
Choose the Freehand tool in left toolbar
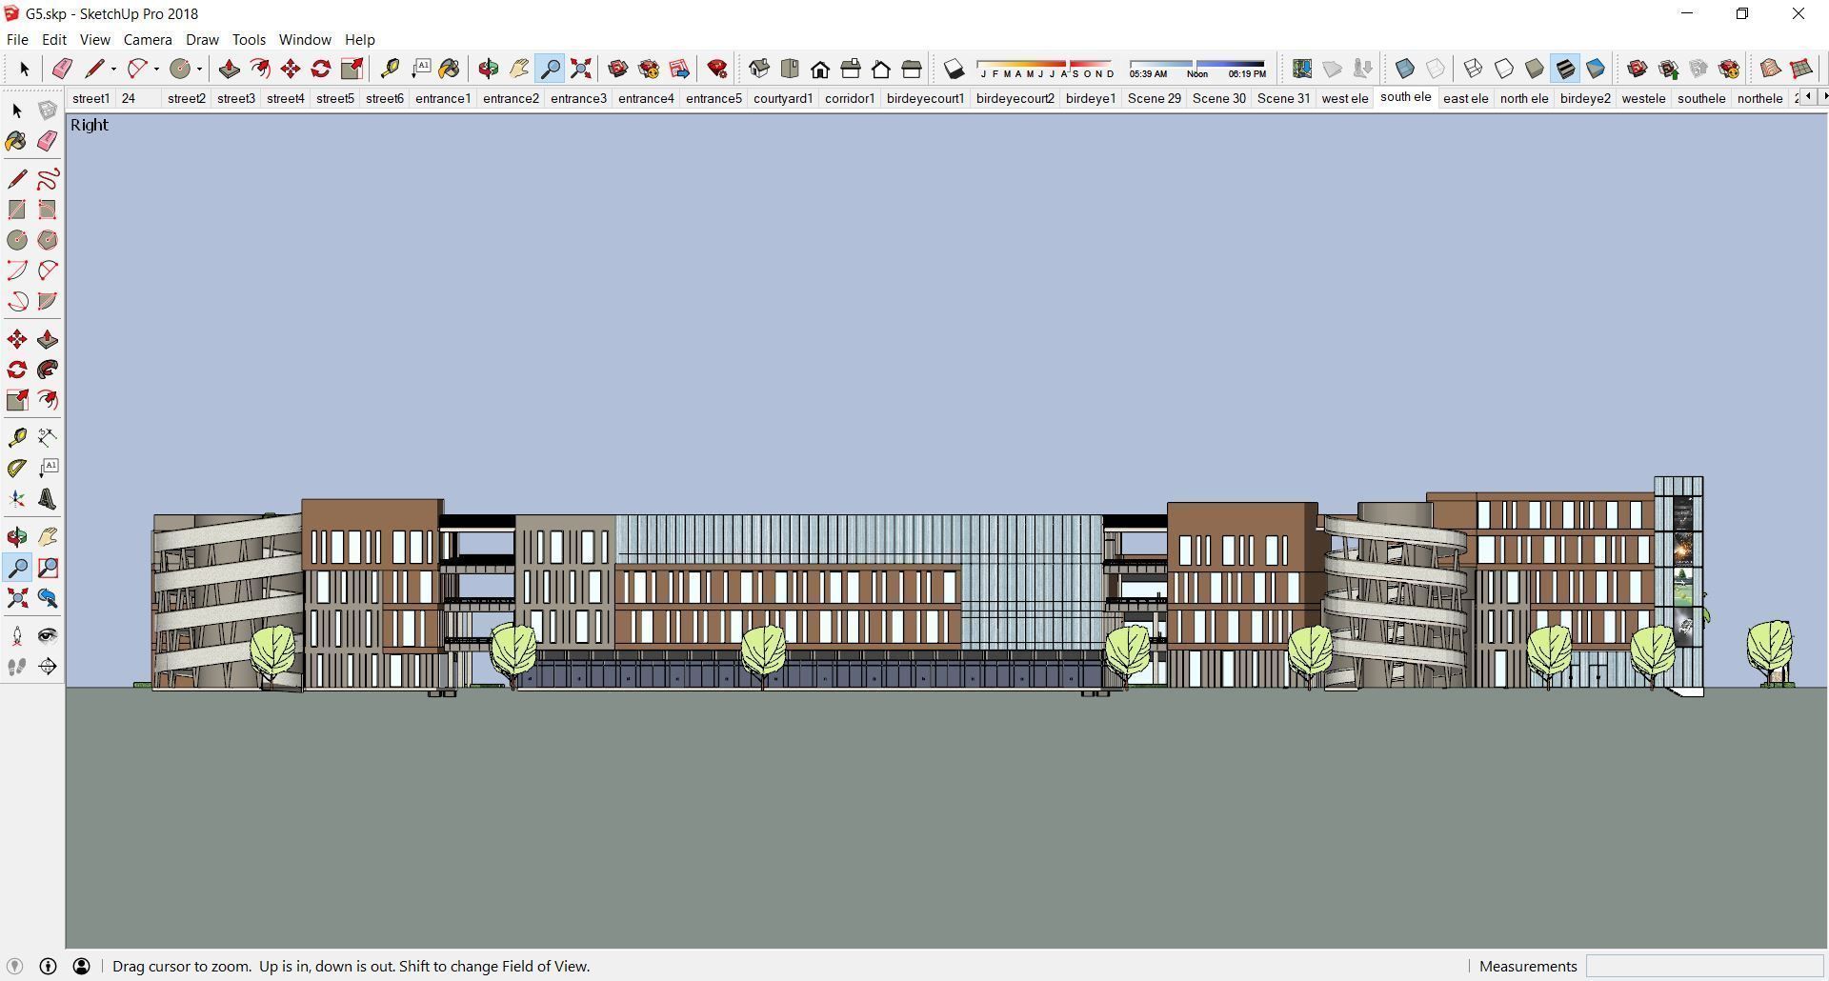(48, 179)
